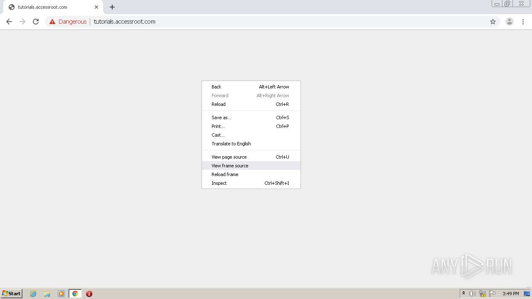Reload the page using toolbar icon
Image resolution: width=532 pixels, height=299 pixels.
36,22
